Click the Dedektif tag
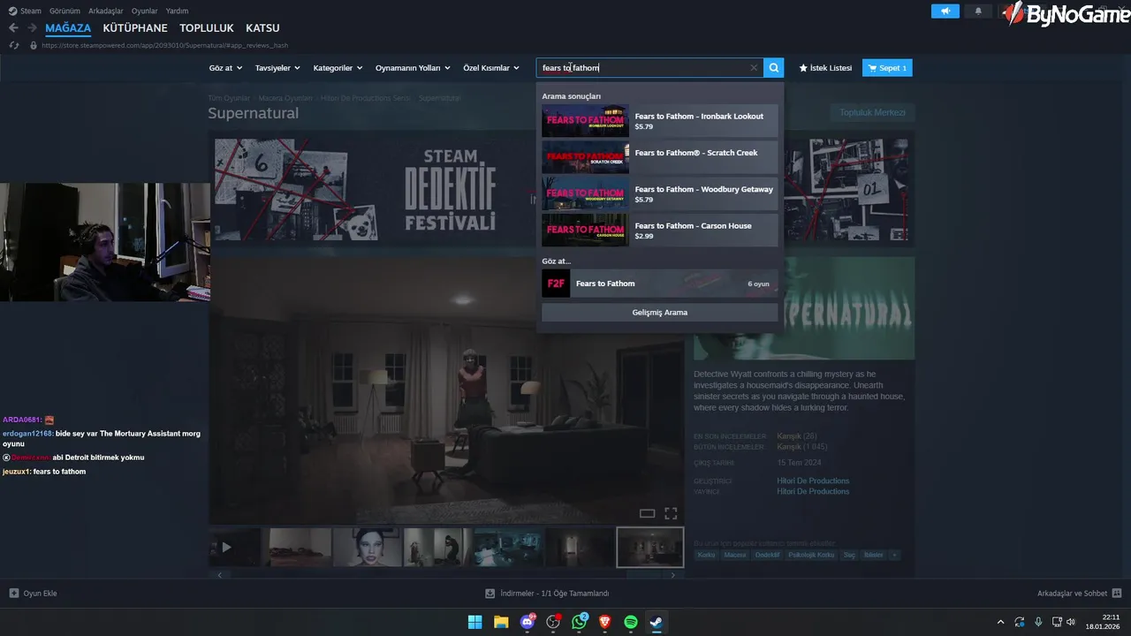Image resolution: width=1131 pixels, height=636 pixels. (x=767, y=555)
